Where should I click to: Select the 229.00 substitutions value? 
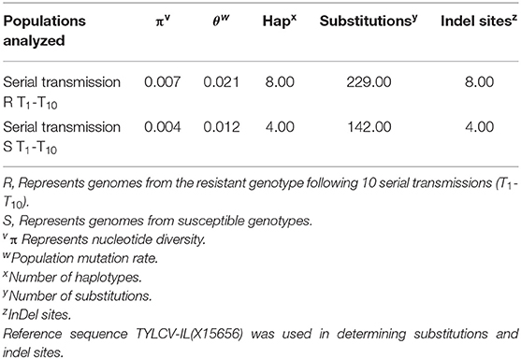coord(369,82)
